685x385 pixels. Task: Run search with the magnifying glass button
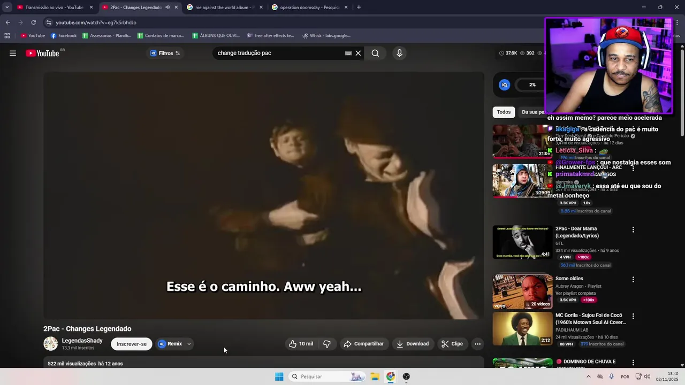[x=375, y=53]
